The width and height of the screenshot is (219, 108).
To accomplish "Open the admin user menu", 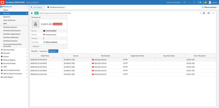I will 213,2.
